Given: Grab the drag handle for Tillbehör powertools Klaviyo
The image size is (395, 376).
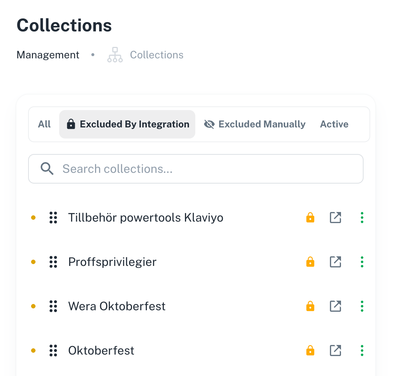Looking at the screenshot, I should click(53, 218).
